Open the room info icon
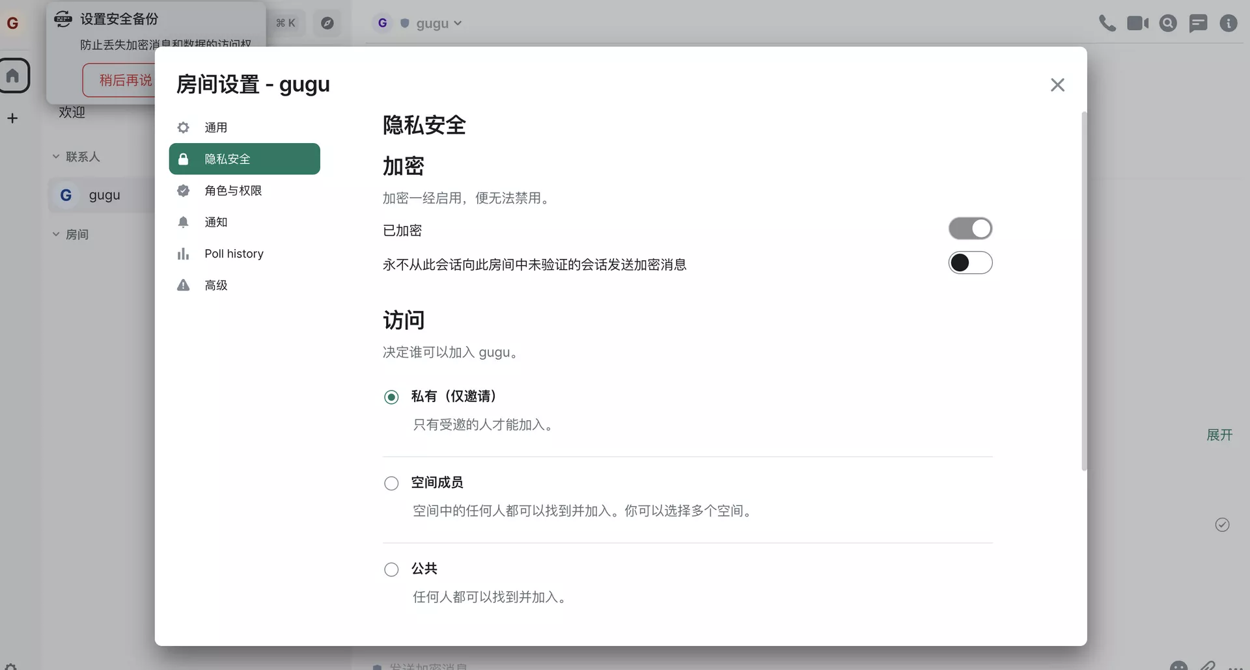The height and width of the screenshot is (670, 1250). point(1228,23)
